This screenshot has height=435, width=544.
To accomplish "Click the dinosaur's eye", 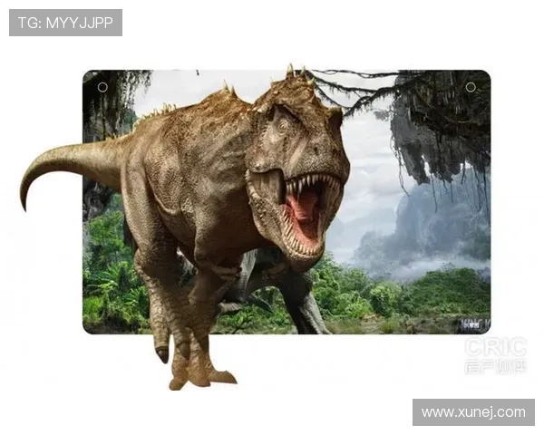I will pyautogui.click(x=281, y=121).
